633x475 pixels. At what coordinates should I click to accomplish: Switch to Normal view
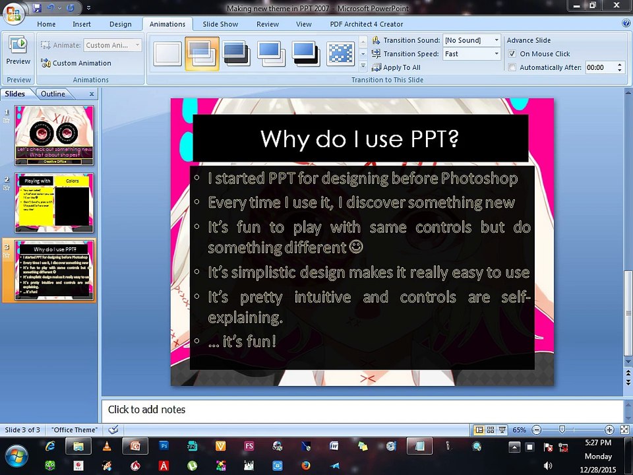[479, 429]
